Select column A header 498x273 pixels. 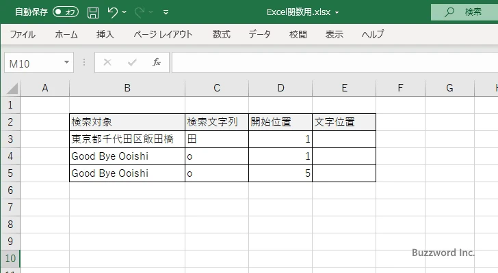pos(44,88)
